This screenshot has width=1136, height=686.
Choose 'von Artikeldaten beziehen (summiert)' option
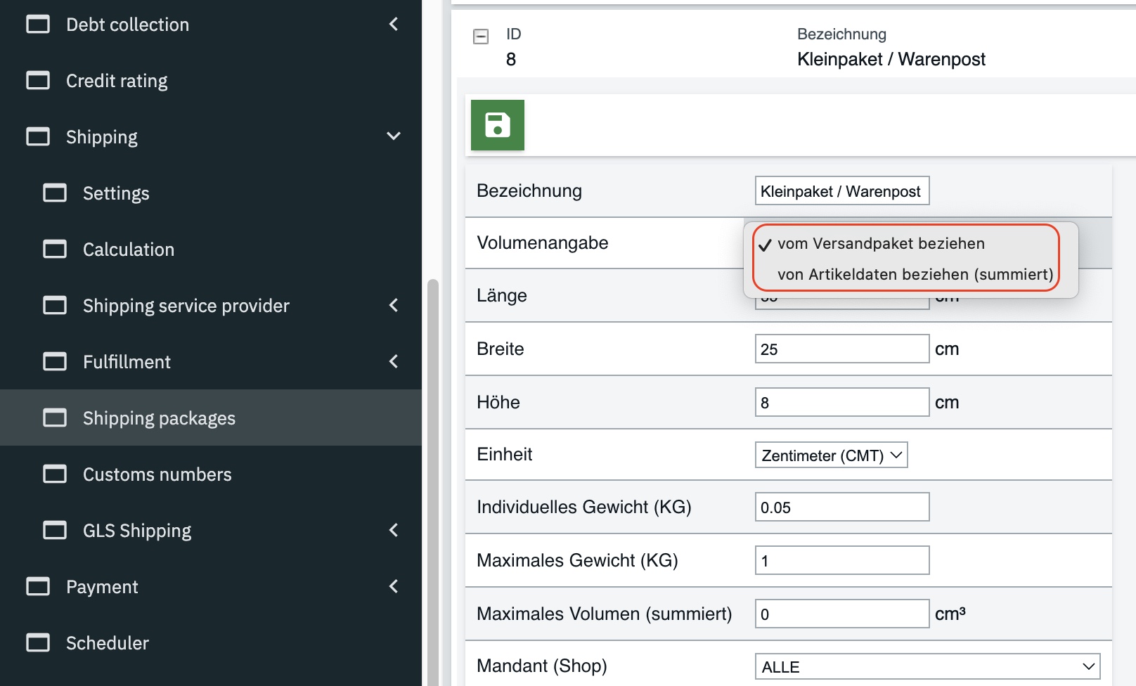[915, 275]
